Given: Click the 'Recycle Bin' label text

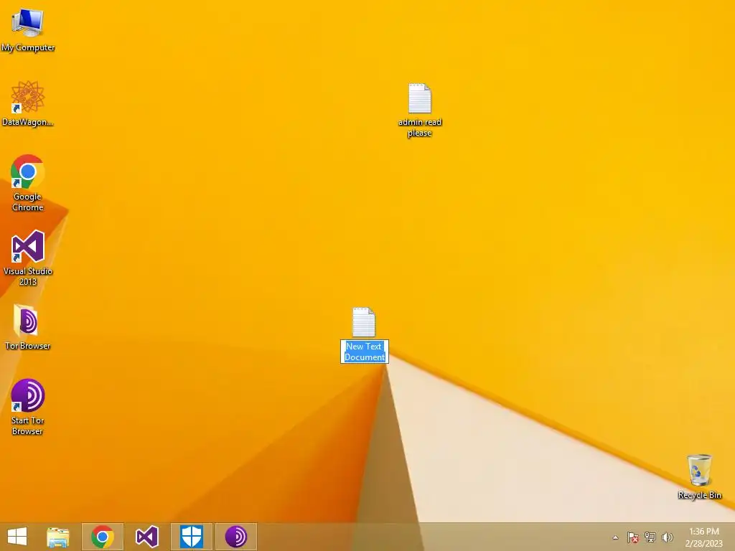Looking at the screenshot, I should pyautogui.click(x=699, y=495).
